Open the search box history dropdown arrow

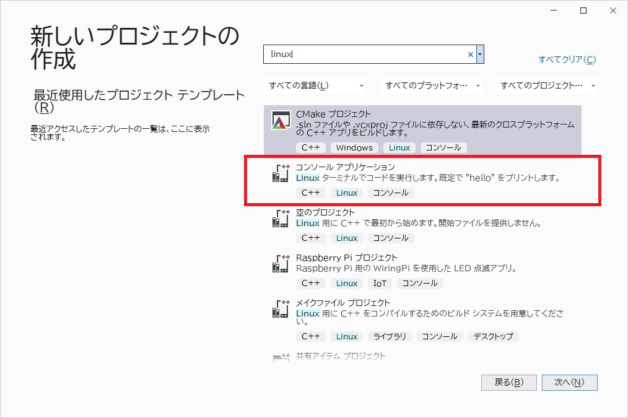pos(480,54)
